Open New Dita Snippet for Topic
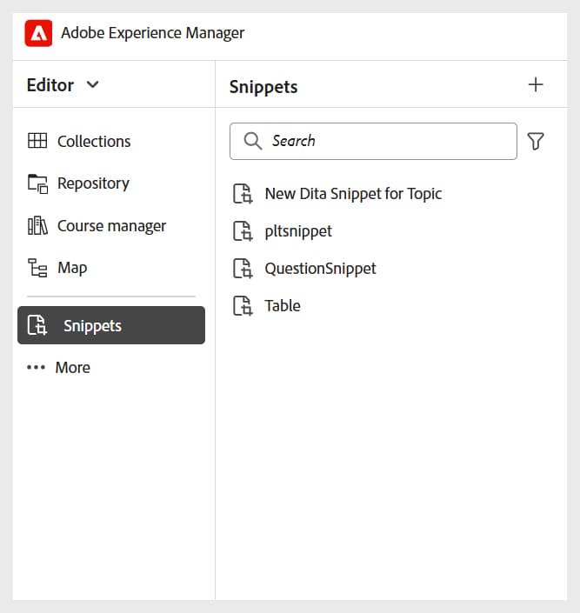Viewport: 580px width, 613px height. tap(353, 194)
